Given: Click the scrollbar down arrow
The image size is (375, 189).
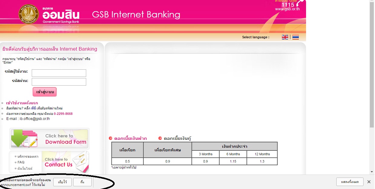Looking at the screenshot, I should [372, 172].
